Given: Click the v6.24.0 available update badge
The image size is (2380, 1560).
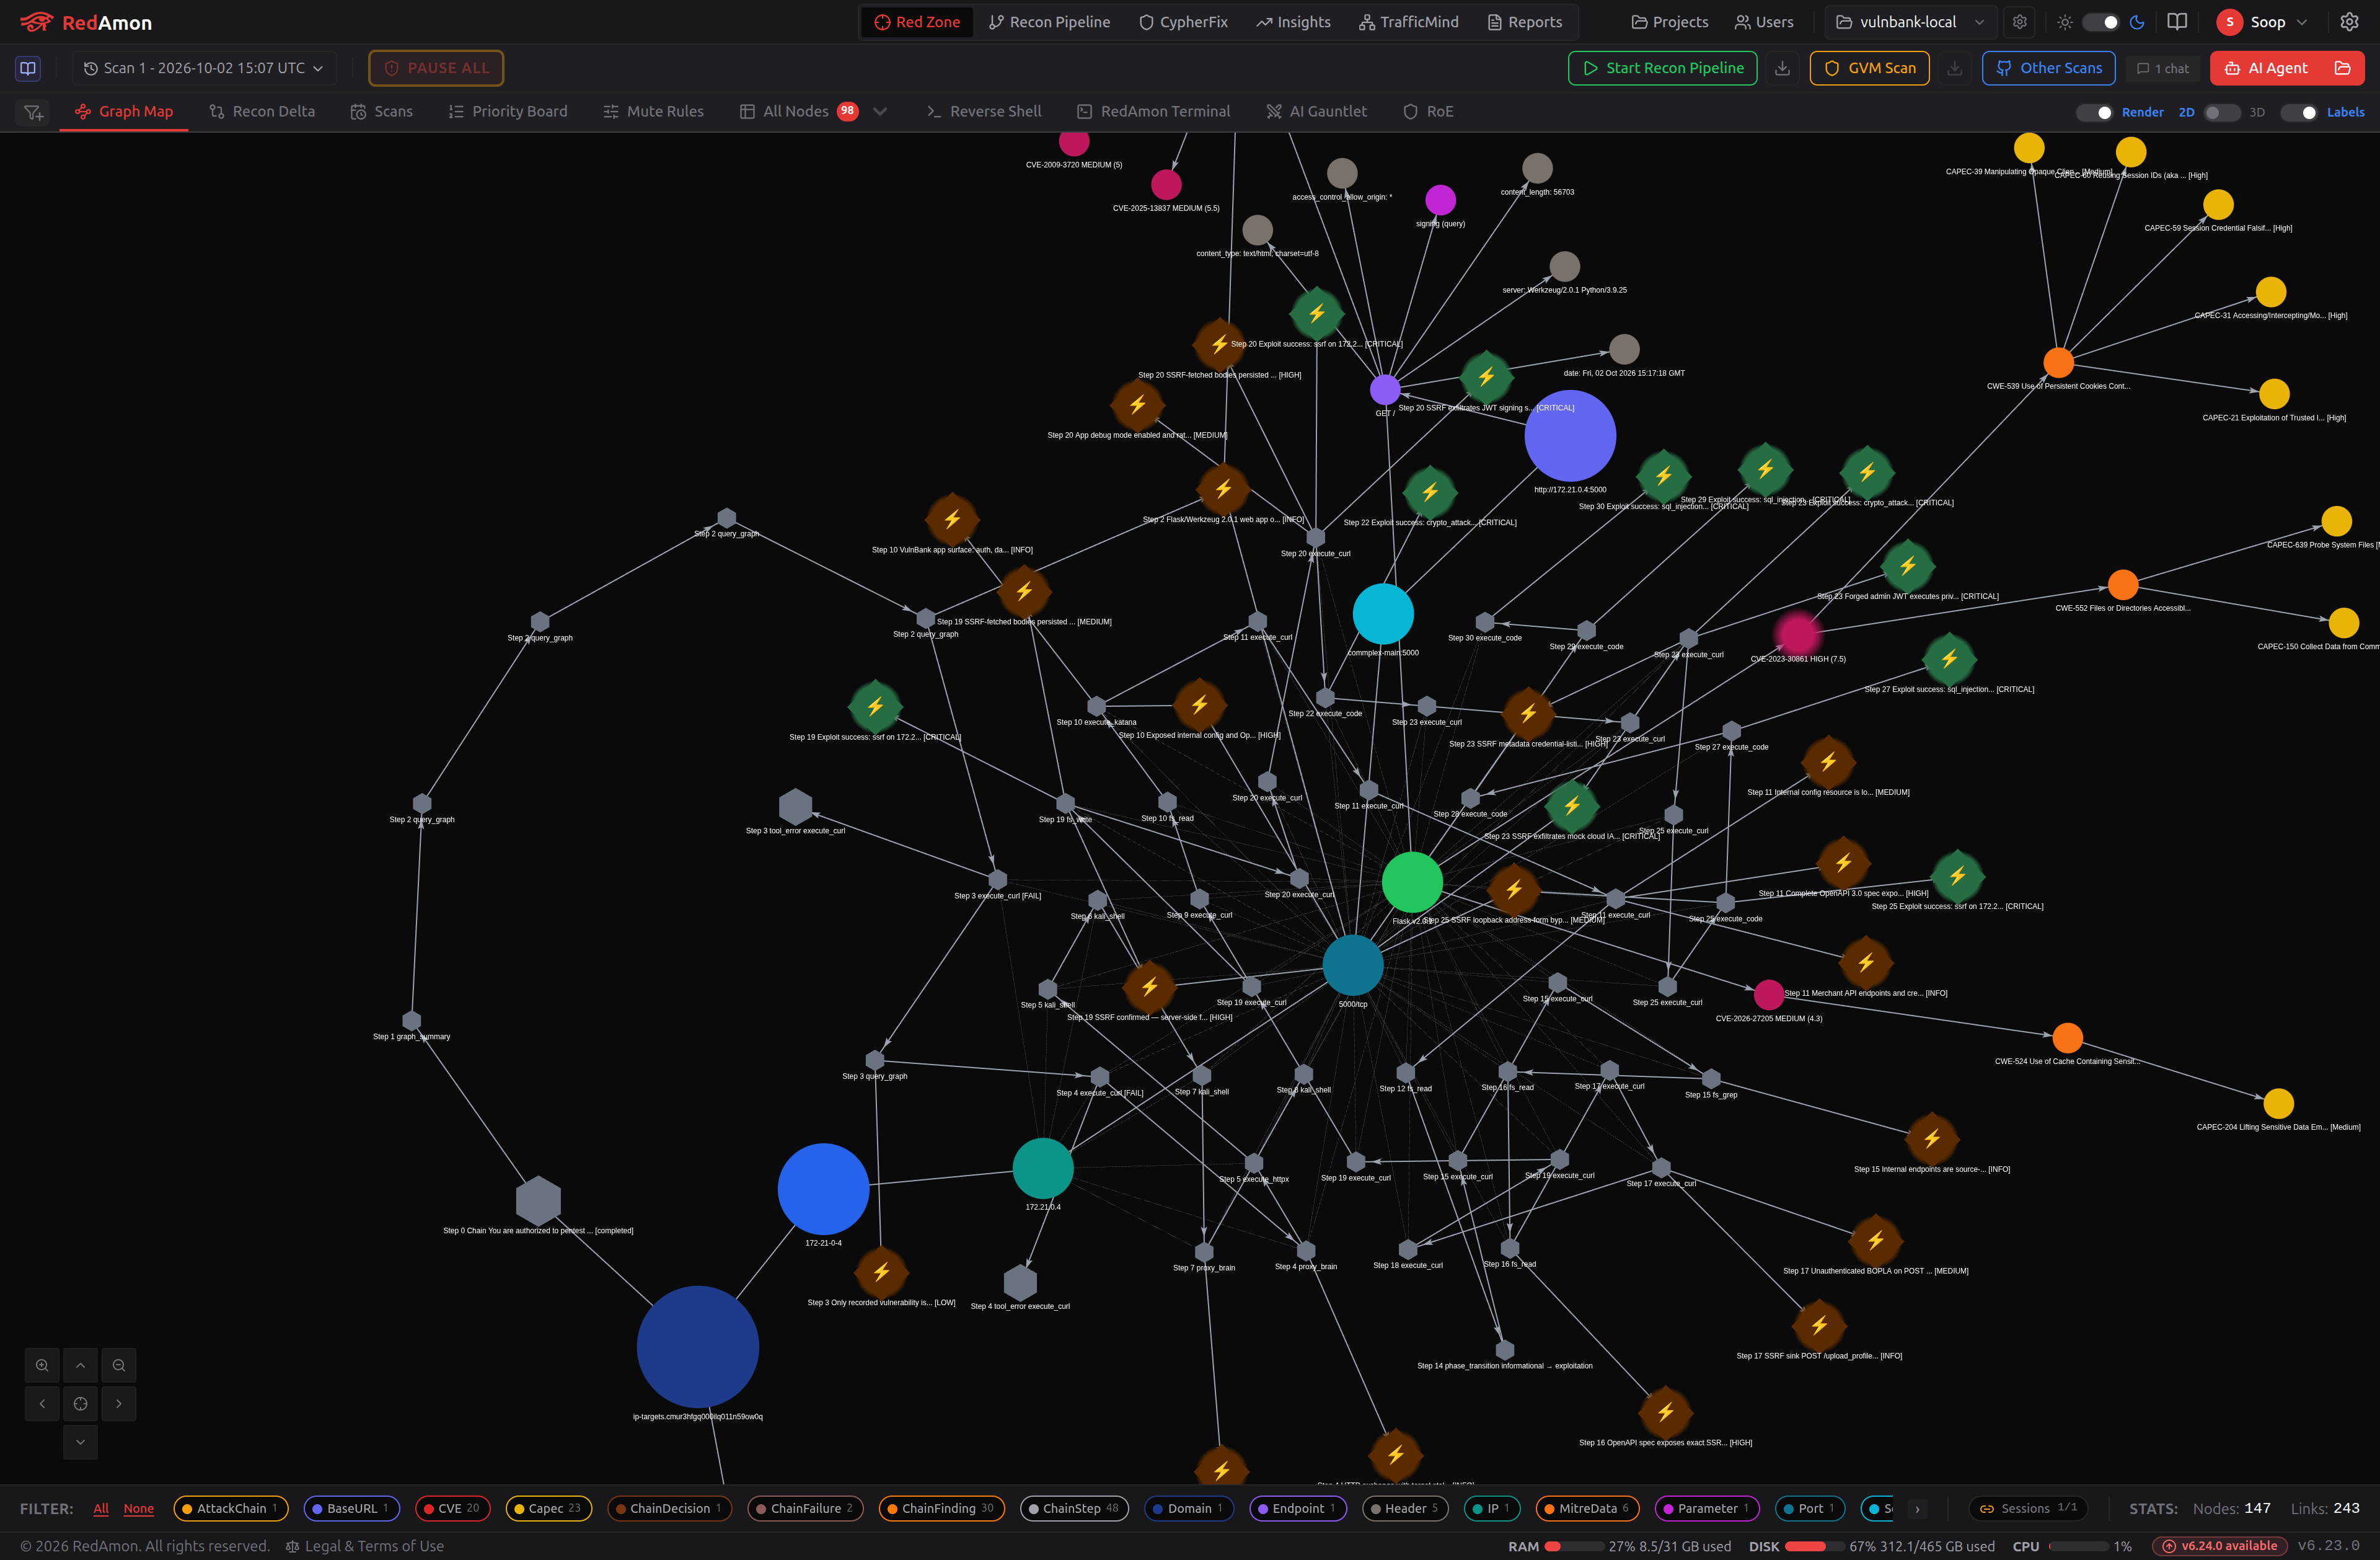Looking at the screenshot, I should (2220, 1546).
